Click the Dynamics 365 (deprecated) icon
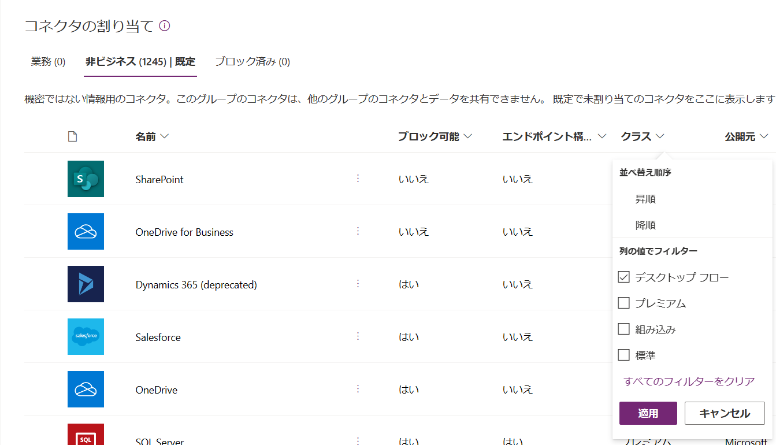776x445 pixels. tap(86, 284)
